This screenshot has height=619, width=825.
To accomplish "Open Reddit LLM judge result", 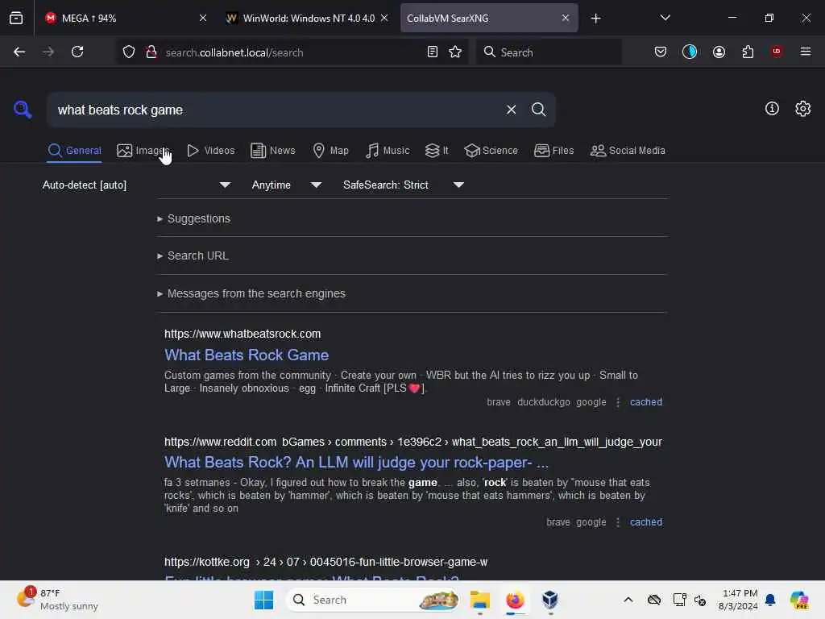I will [356, 462].
